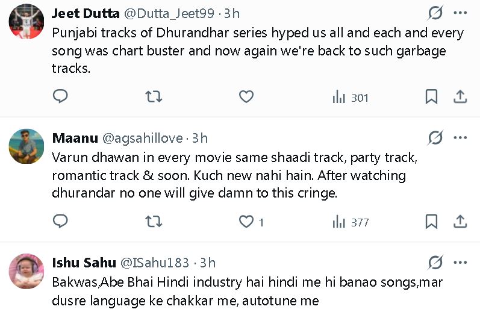This screenshot has height=321, width=480.
Task: Open Jeet Dutta's profile name link
Action: click(84, 13)
